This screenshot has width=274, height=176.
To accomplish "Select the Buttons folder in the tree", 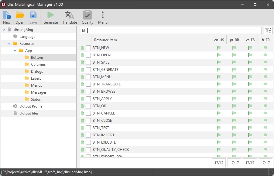I will click(37, 57).
